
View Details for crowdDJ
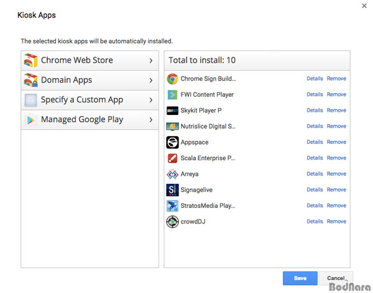(315, 222)
